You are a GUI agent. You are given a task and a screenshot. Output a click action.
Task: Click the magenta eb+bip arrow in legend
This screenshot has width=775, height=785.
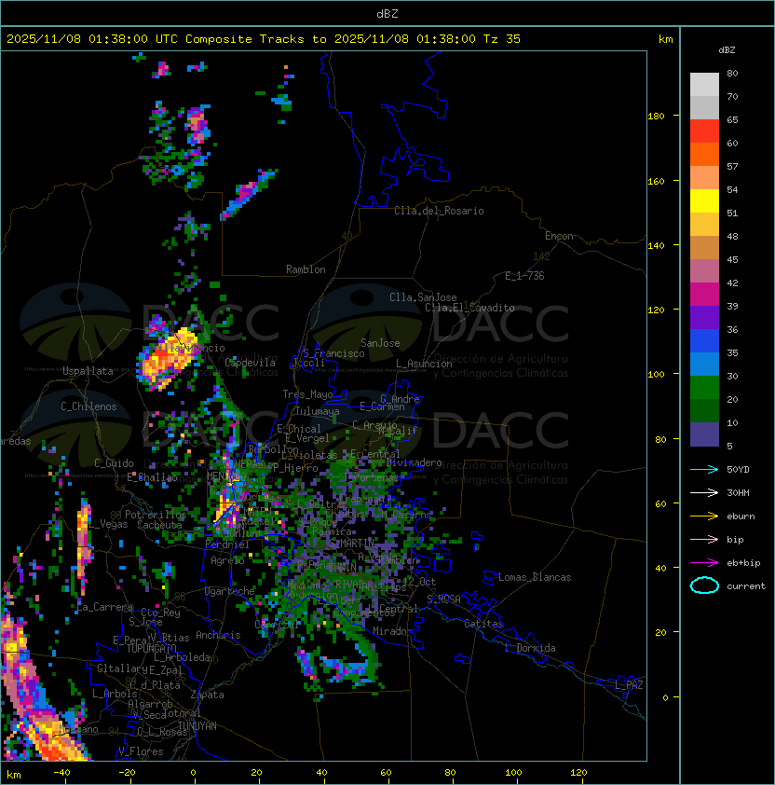704,563
